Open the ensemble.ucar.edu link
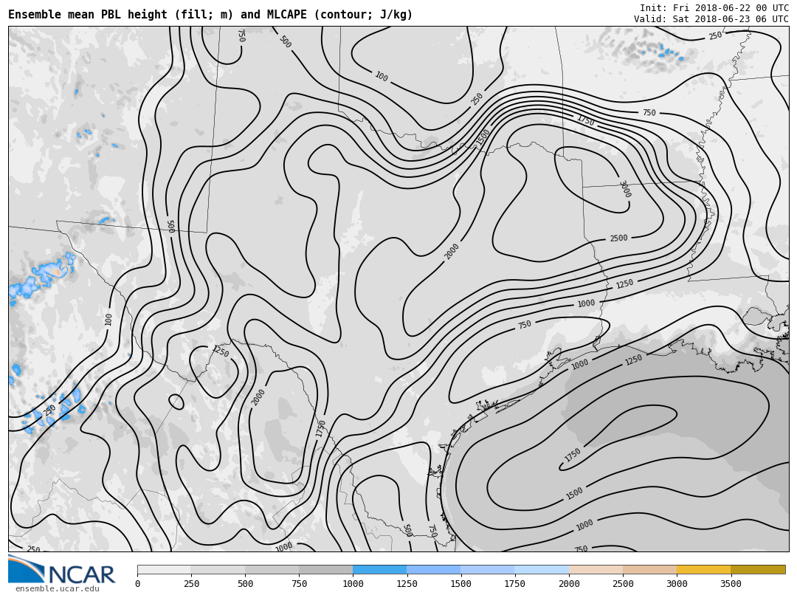 (57, 589)
